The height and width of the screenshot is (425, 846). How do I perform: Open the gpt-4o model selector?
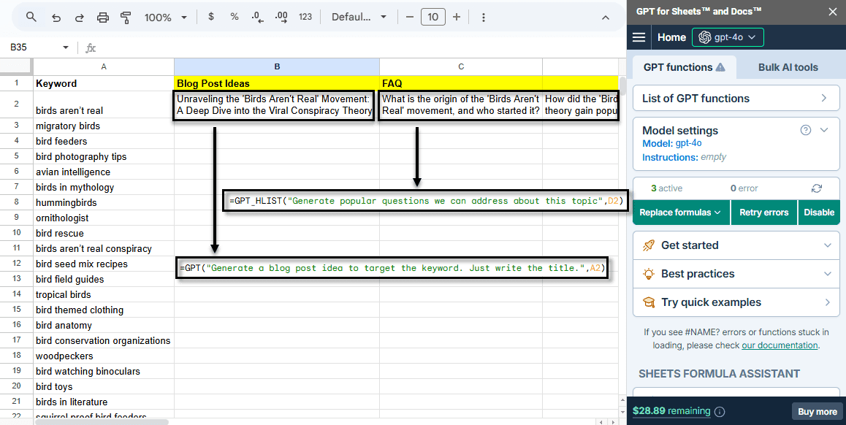728,37
